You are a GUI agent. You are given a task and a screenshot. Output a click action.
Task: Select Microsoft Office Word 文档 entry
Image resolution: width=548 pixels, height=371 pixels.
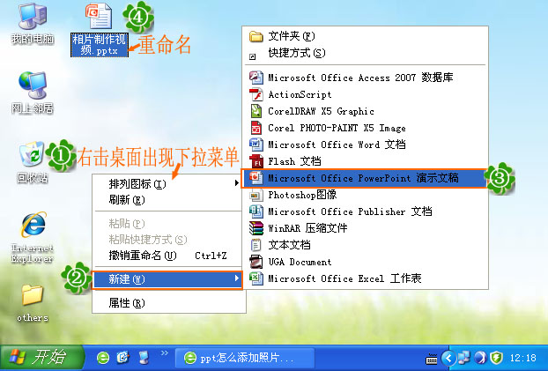click(365, 145)
